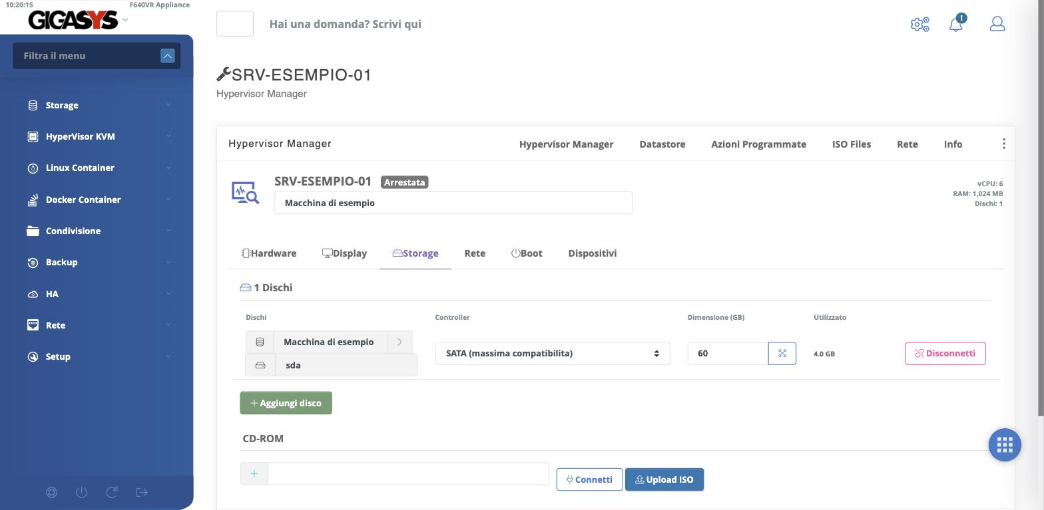Expand the Backup menu section
The height and width of the screenshot is (510, 1044).
[168, 262]
